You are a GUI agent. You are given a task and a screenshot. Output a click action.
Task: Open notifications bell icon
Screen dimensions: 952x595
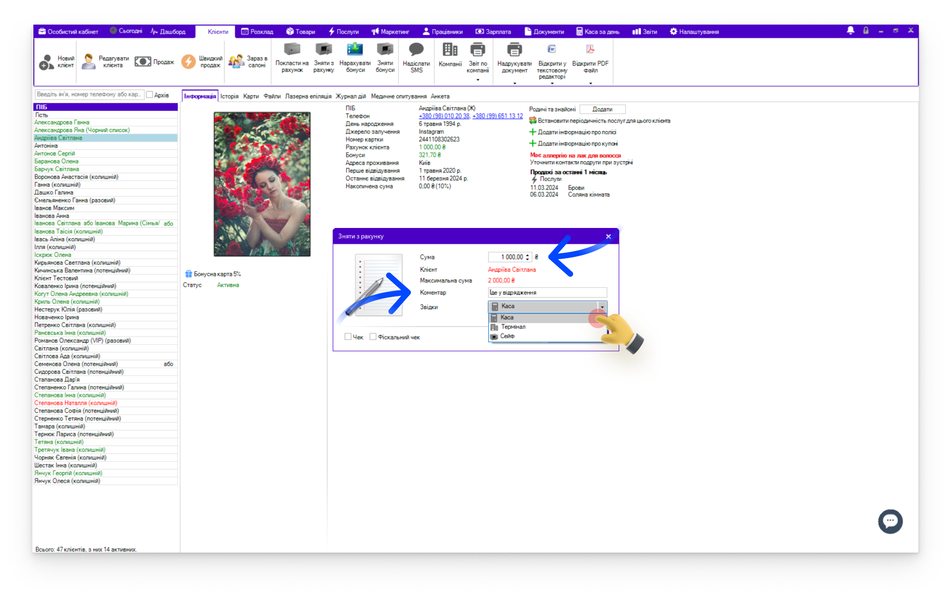click(850, 31)
